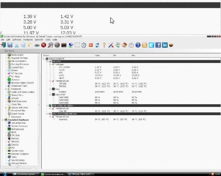Click the FANIN0 fan speed row
221x176 pixels.
tap(131, 92)
